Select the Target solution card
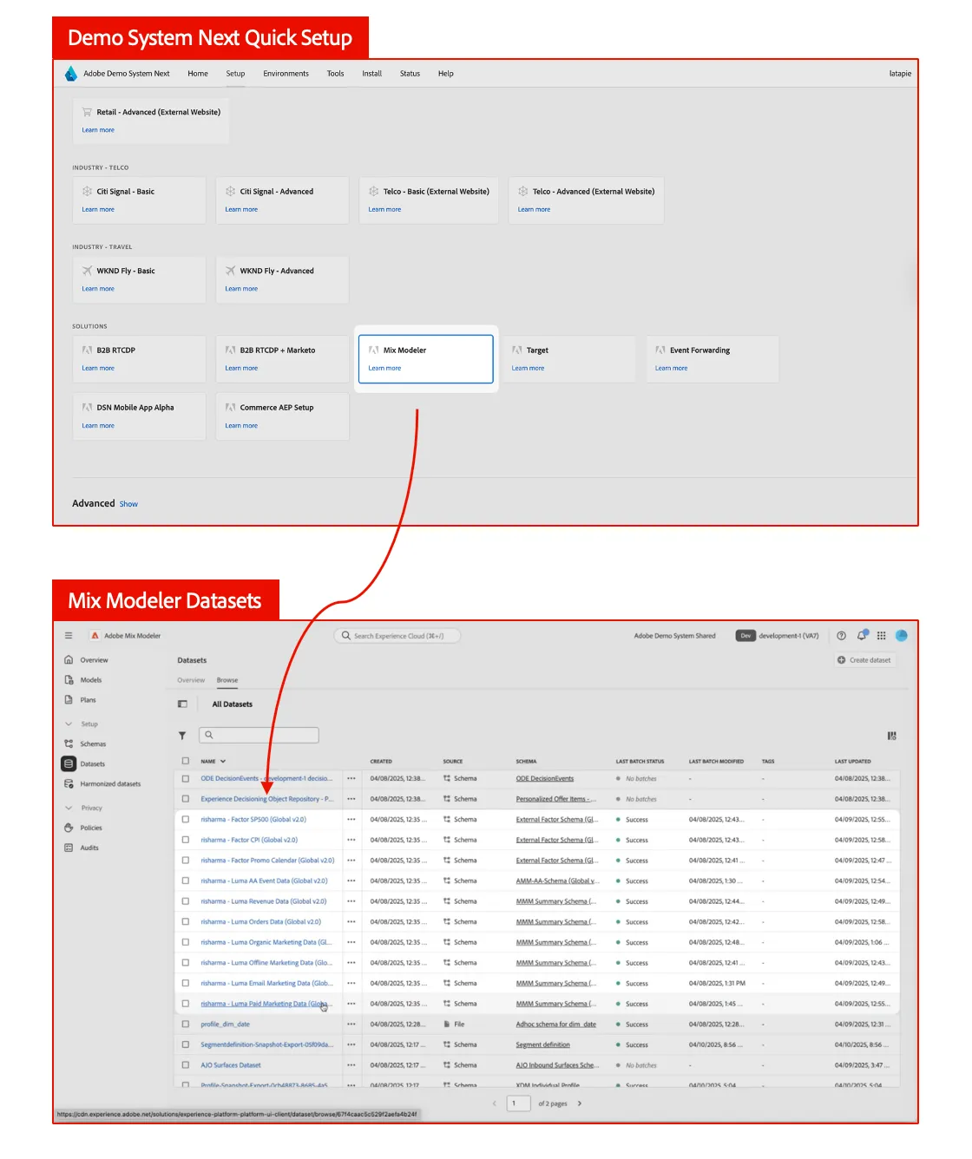The width and height of the screenshot is (972, 1159). tap(568, 359)
